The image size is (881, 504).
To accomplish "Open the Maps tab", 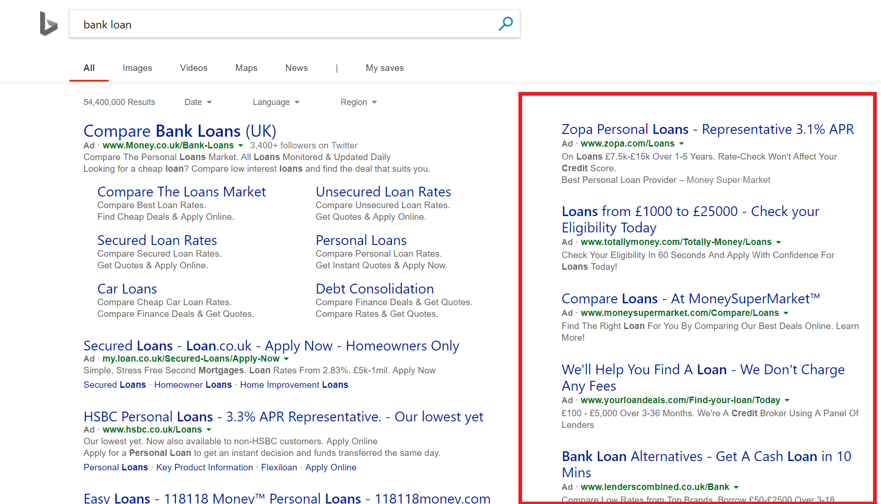I will click(x=246, y=68).
